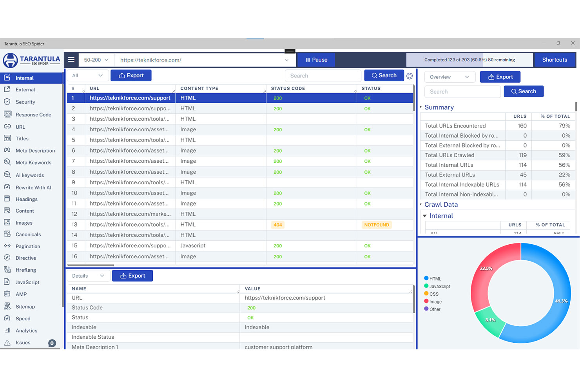This screenshot has height=387, width=580.
Task: Switch to the External tab
Action: 25,90
